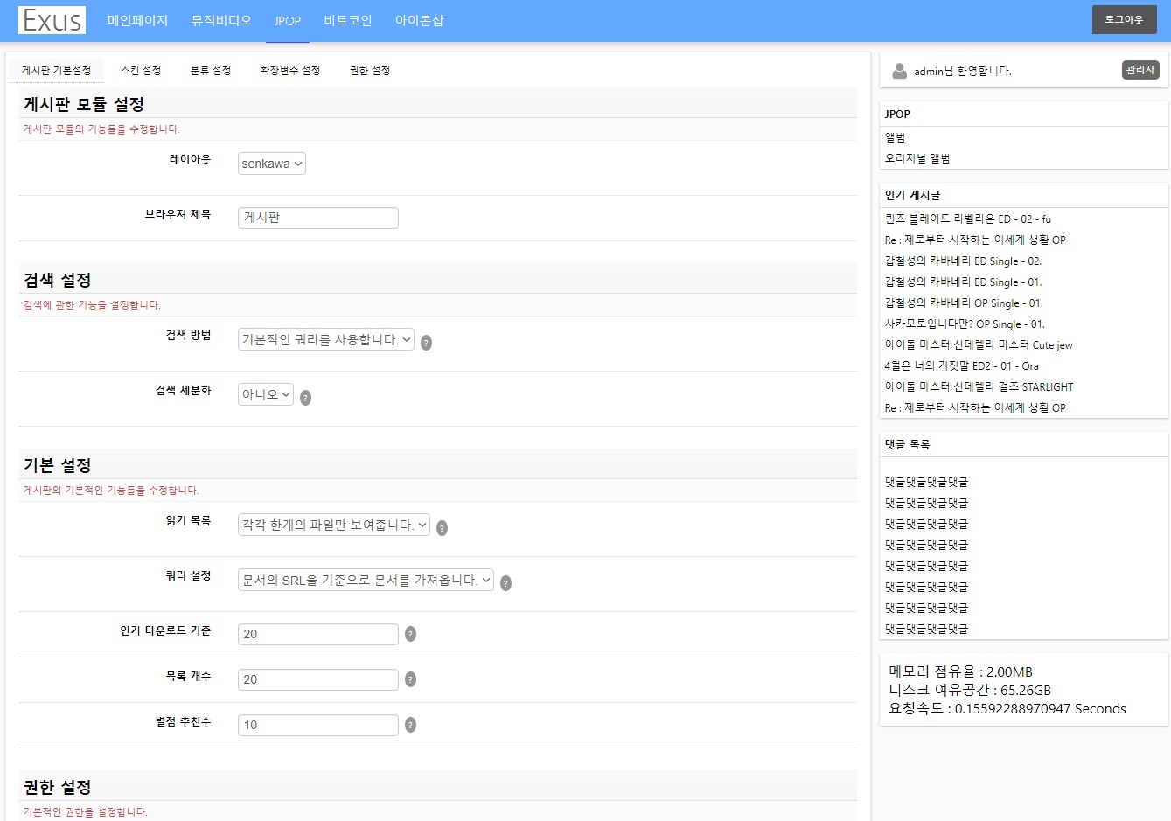Open post 4월은 너의 거짓말 ED2 - 01
The height and width of the screenshot is (821, 1171).
coord(962,366)
